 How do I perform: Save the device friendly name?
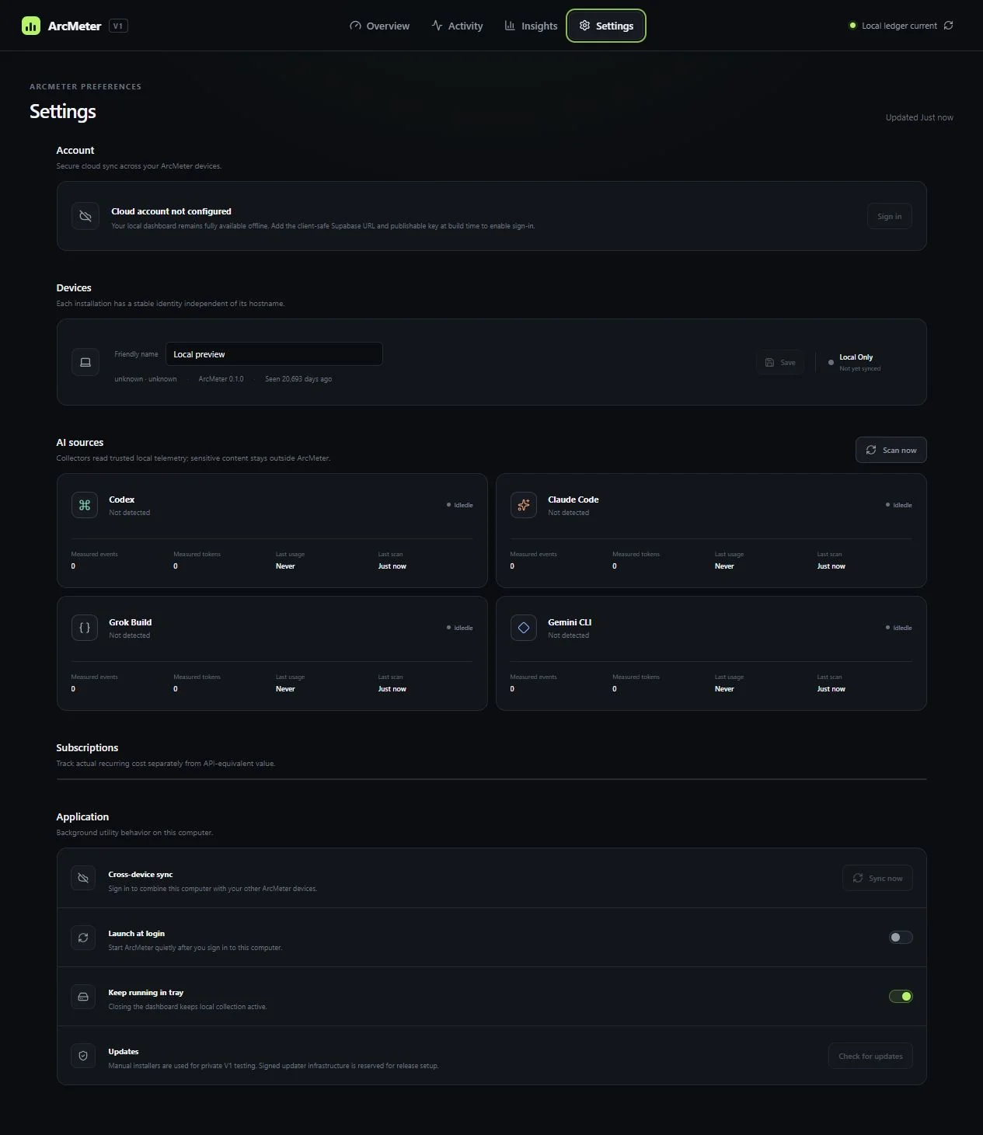[x=780, y=362]
